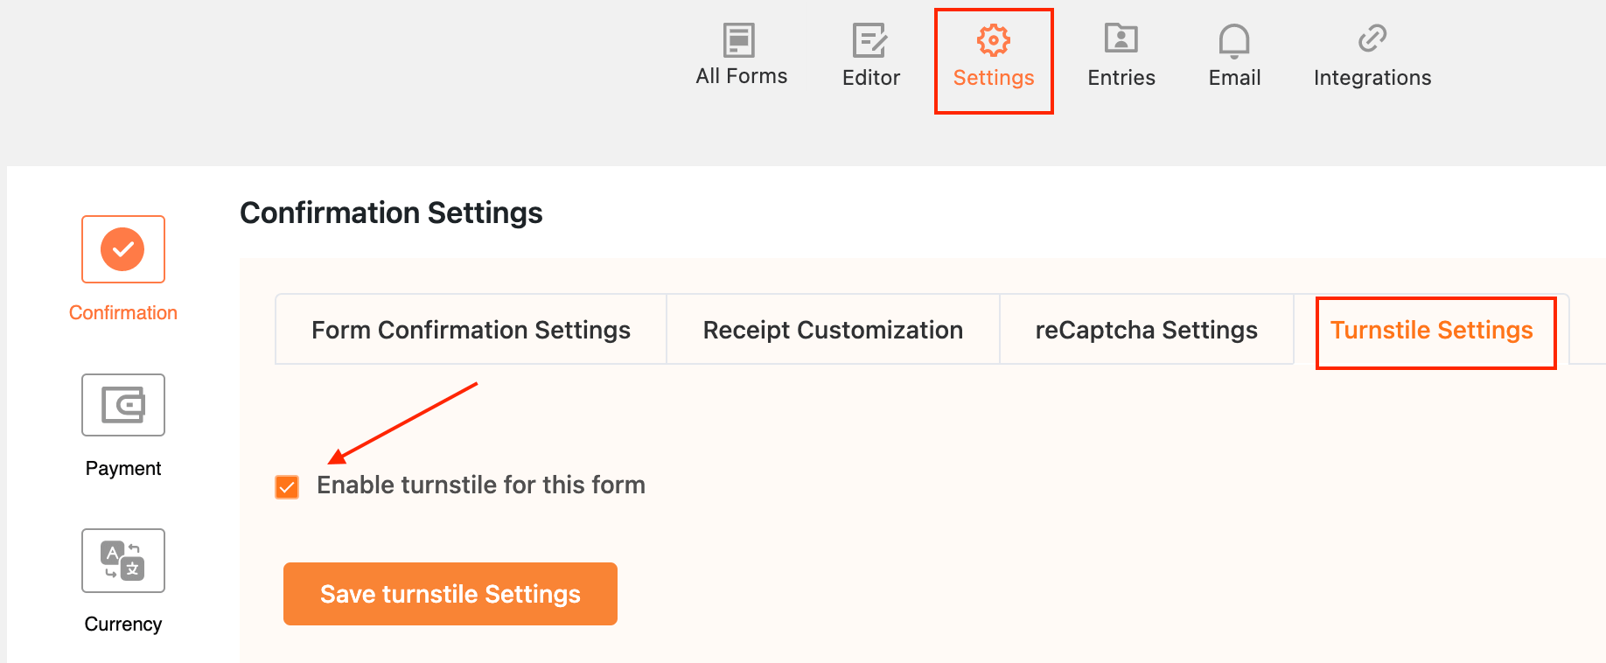Click the Email menu item
1606x663 pixels.
[x=1233, y=77]
